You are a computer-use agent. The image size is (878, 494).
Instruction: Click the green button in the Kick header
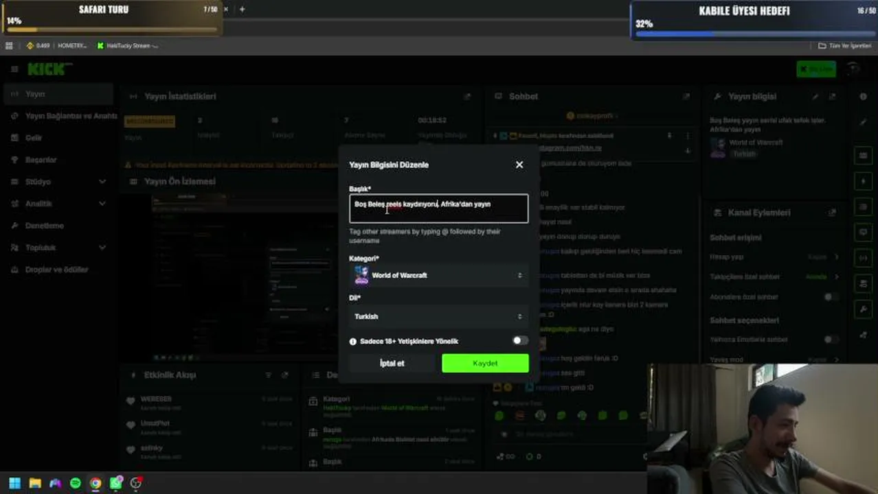point(816,69)
